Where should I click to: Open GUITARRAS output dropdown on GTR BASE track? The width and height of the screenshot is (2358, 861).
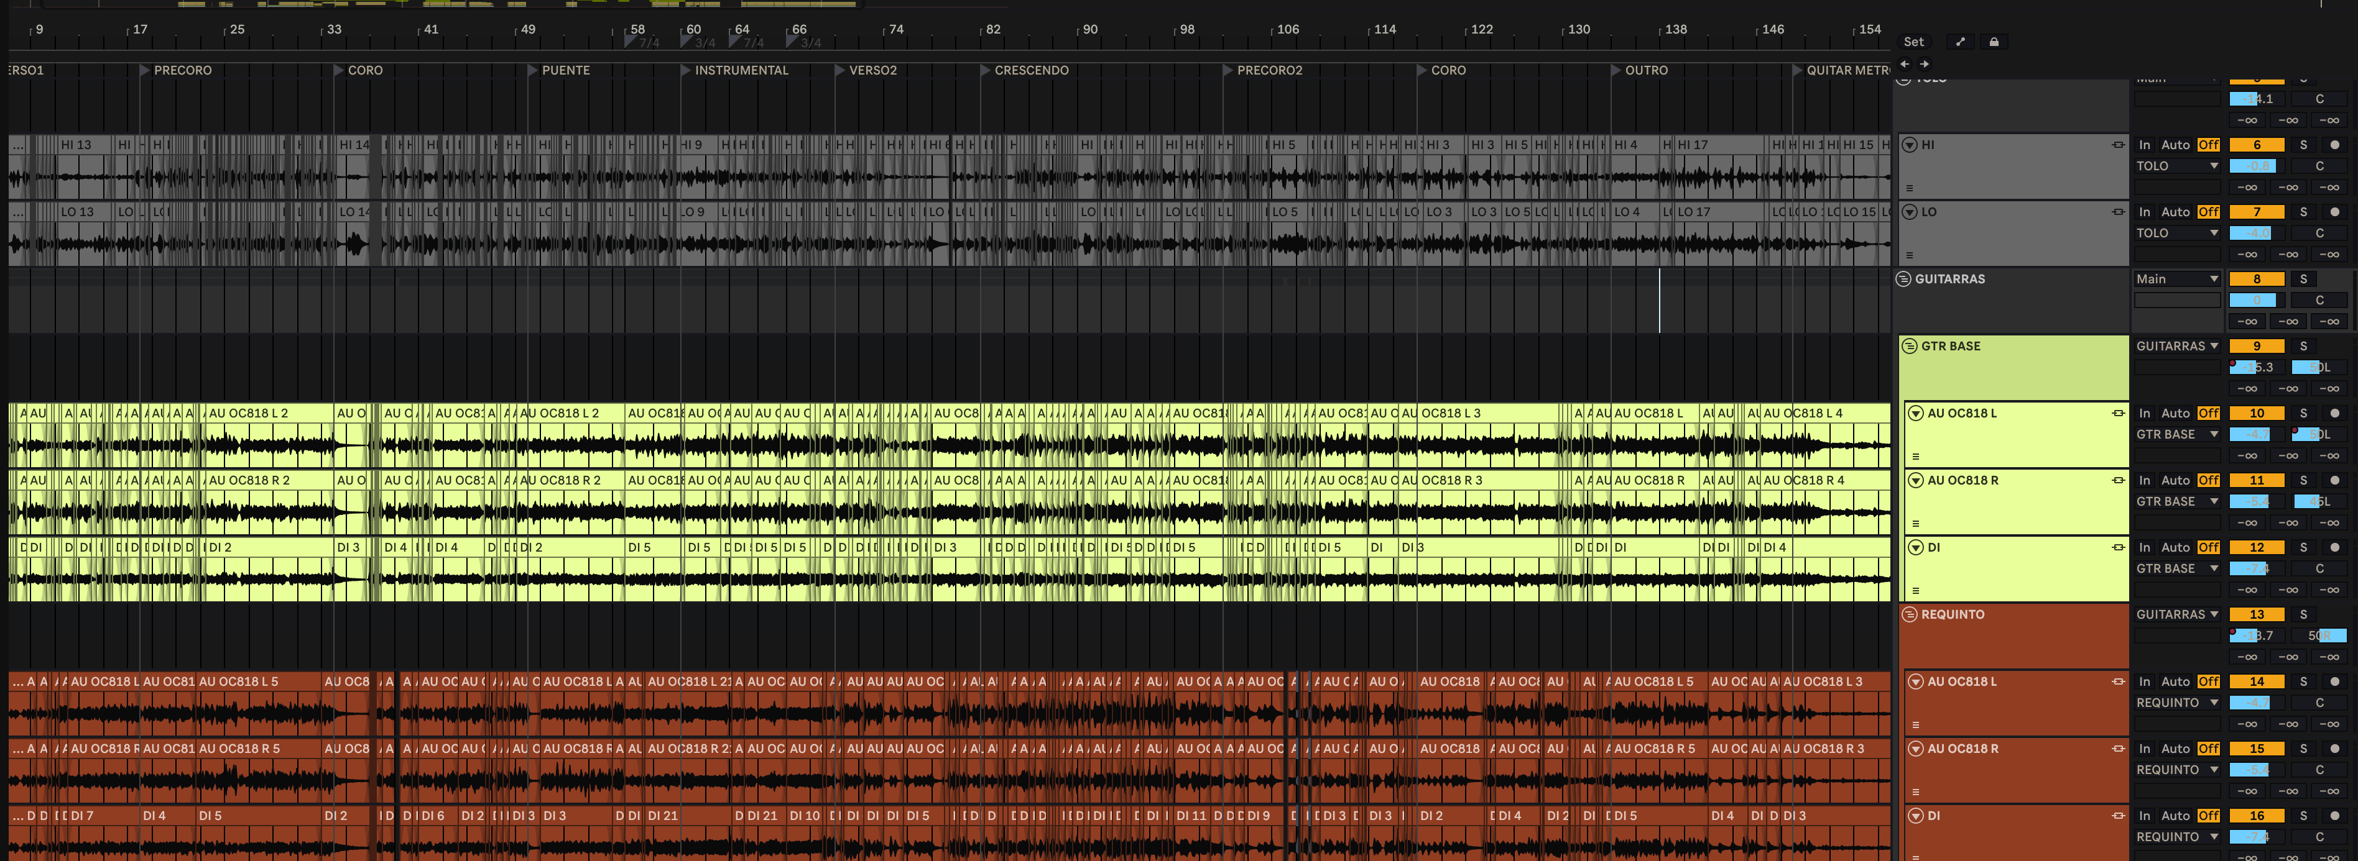point(2178,347)
